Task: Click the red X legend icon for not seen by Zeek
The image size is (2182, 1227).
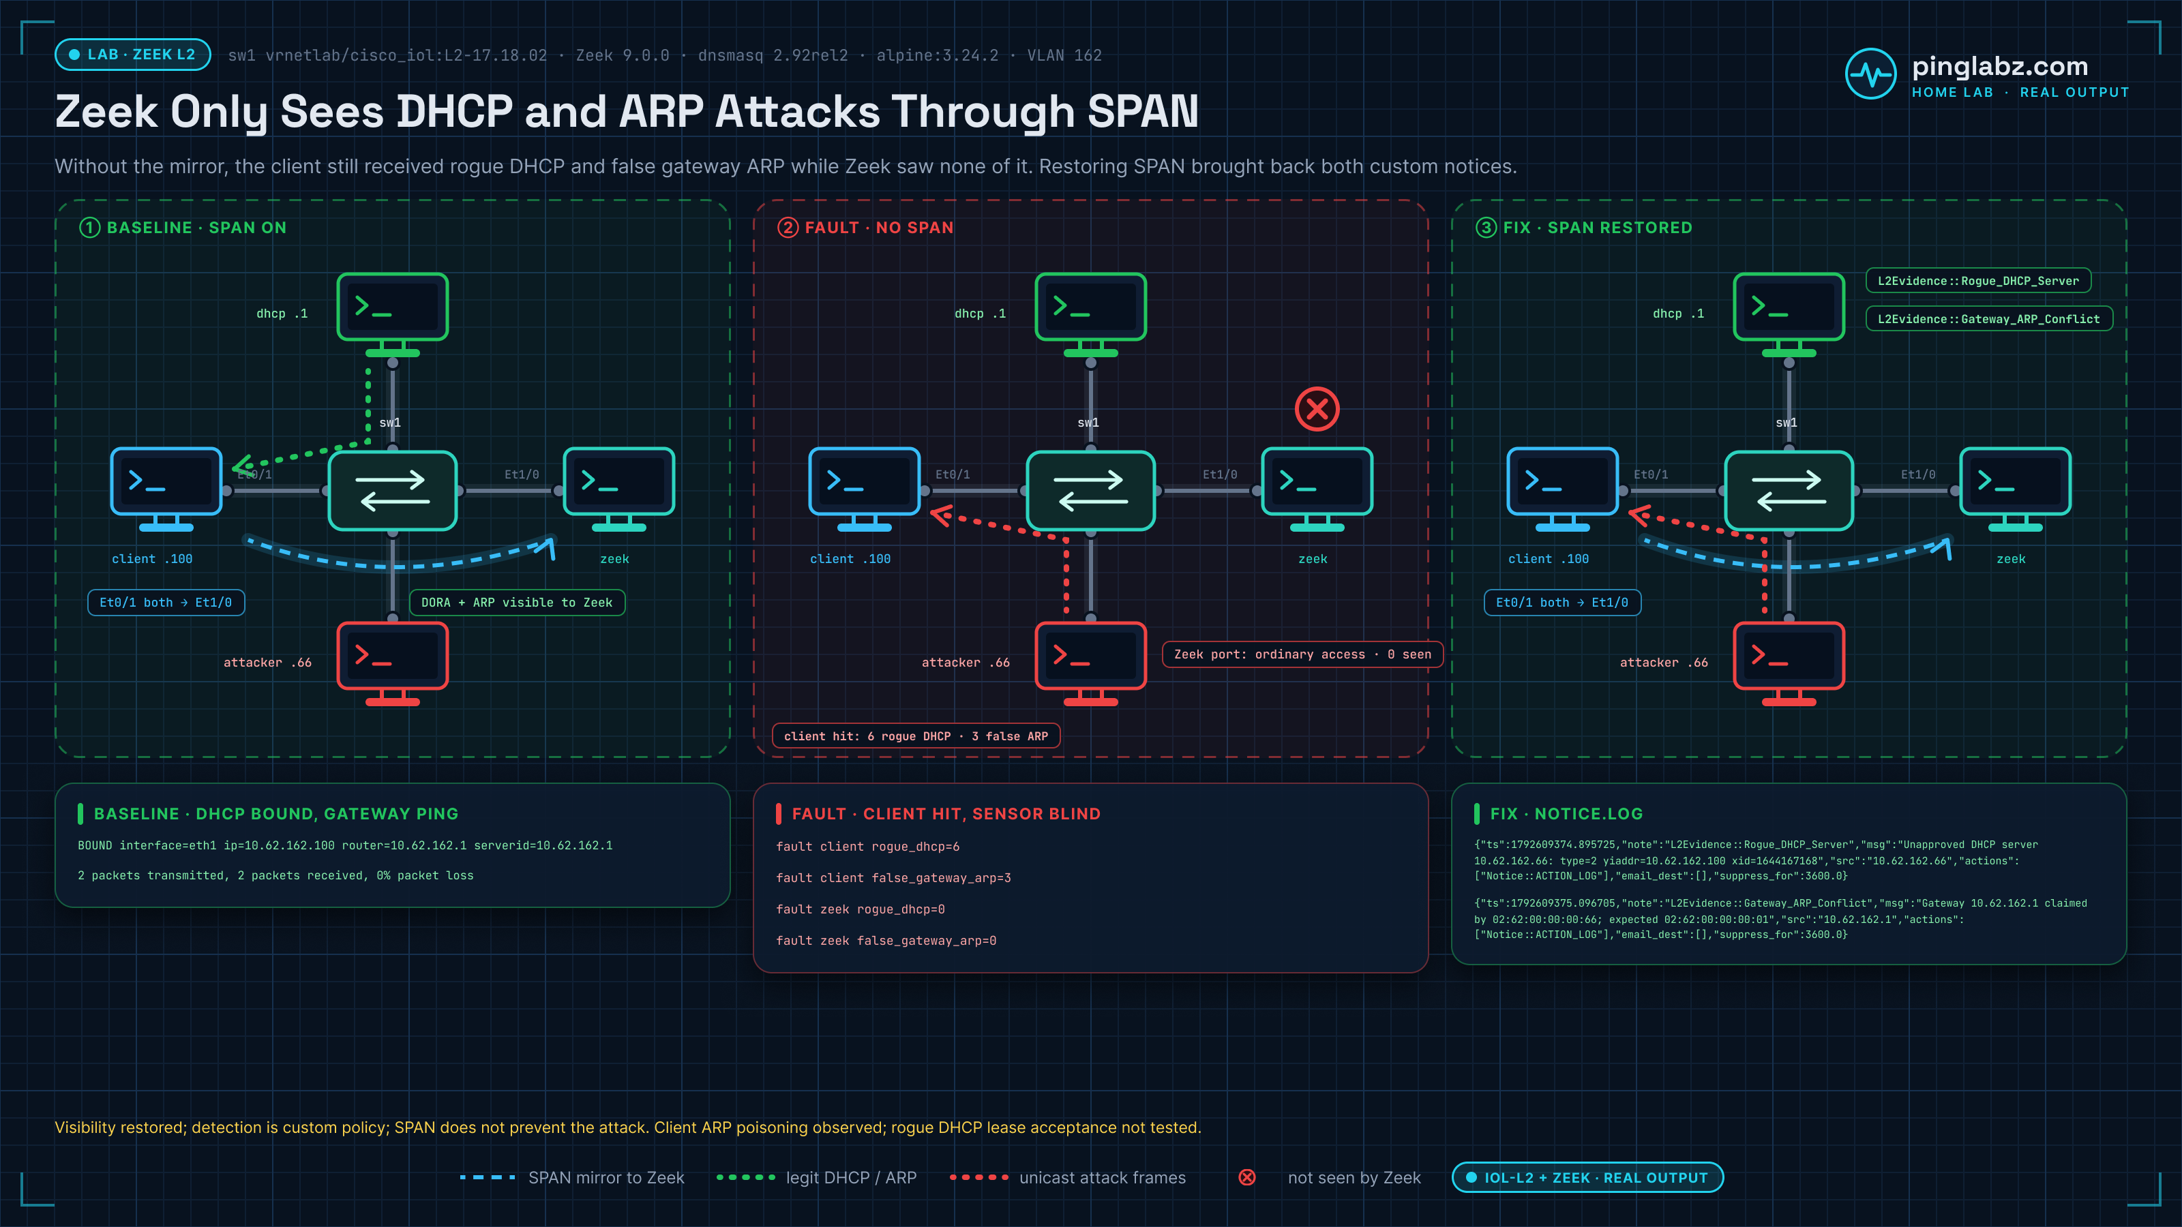Action: point(1247,1177)
